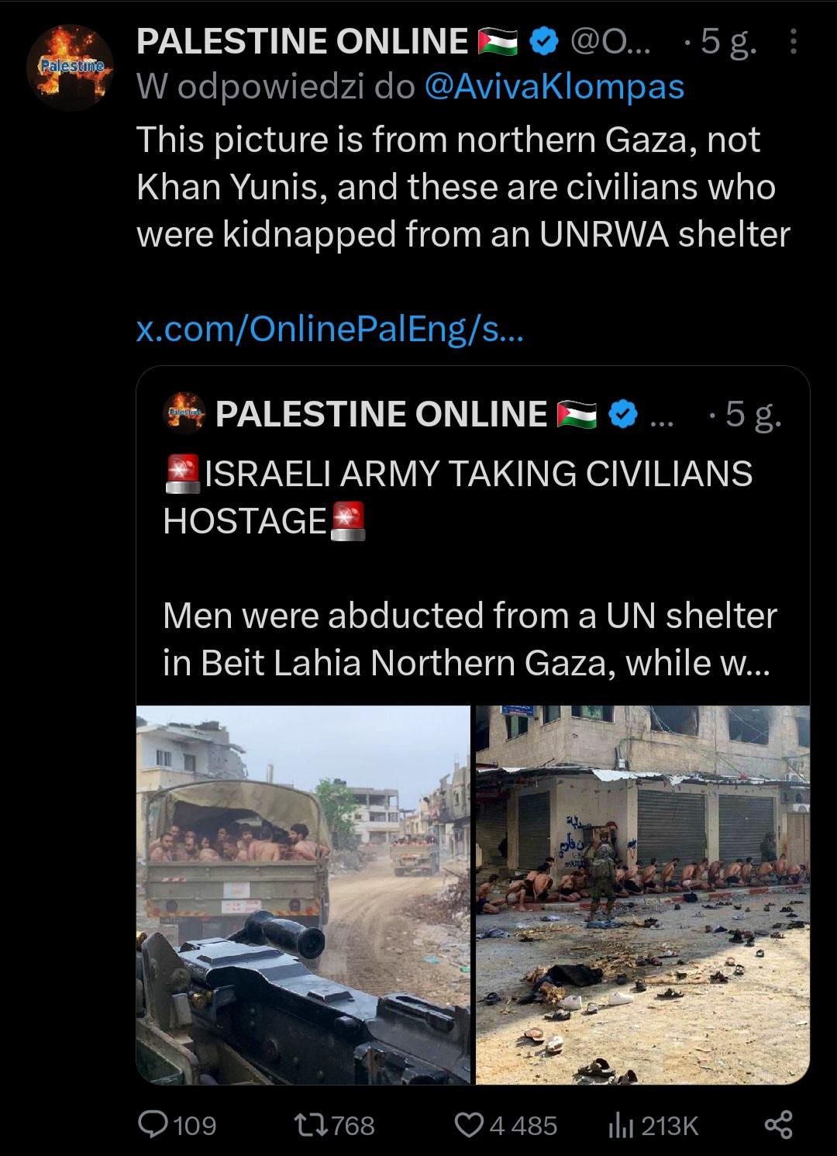The image size is (837, 1156).
Task: Like the tweet with 4 485 likes
Action: [505, 1124]
